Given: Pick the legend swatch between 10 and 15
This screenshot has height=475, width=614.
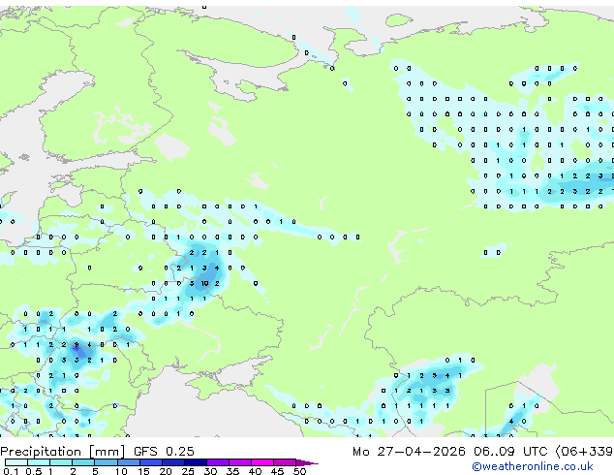Looking at the screenshot, I should pos(129,462).
